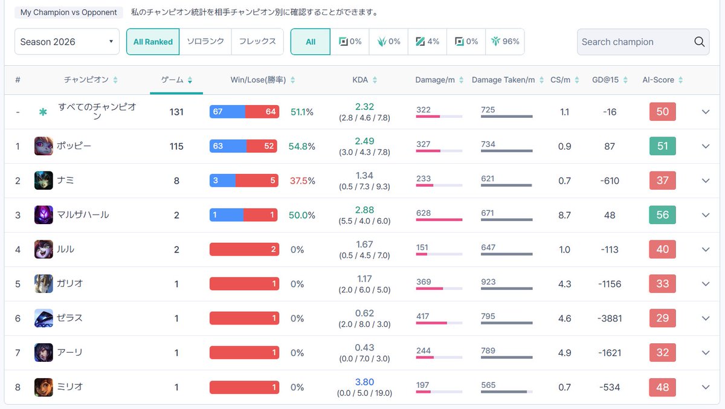This screenshot has height=409, width=725.
Task: Click the all-champions asterisk icon
Action: tap(43, 112)
